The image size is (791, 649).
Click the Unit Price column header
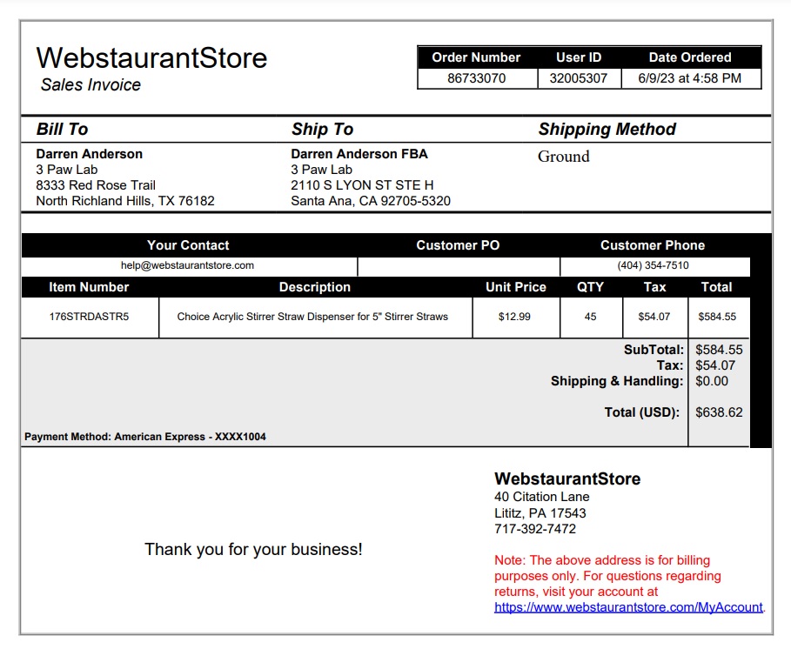point(516,287)
